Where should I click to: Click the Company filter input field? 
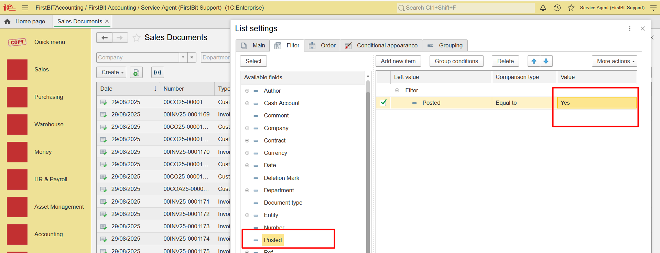(x=138, y=57)
